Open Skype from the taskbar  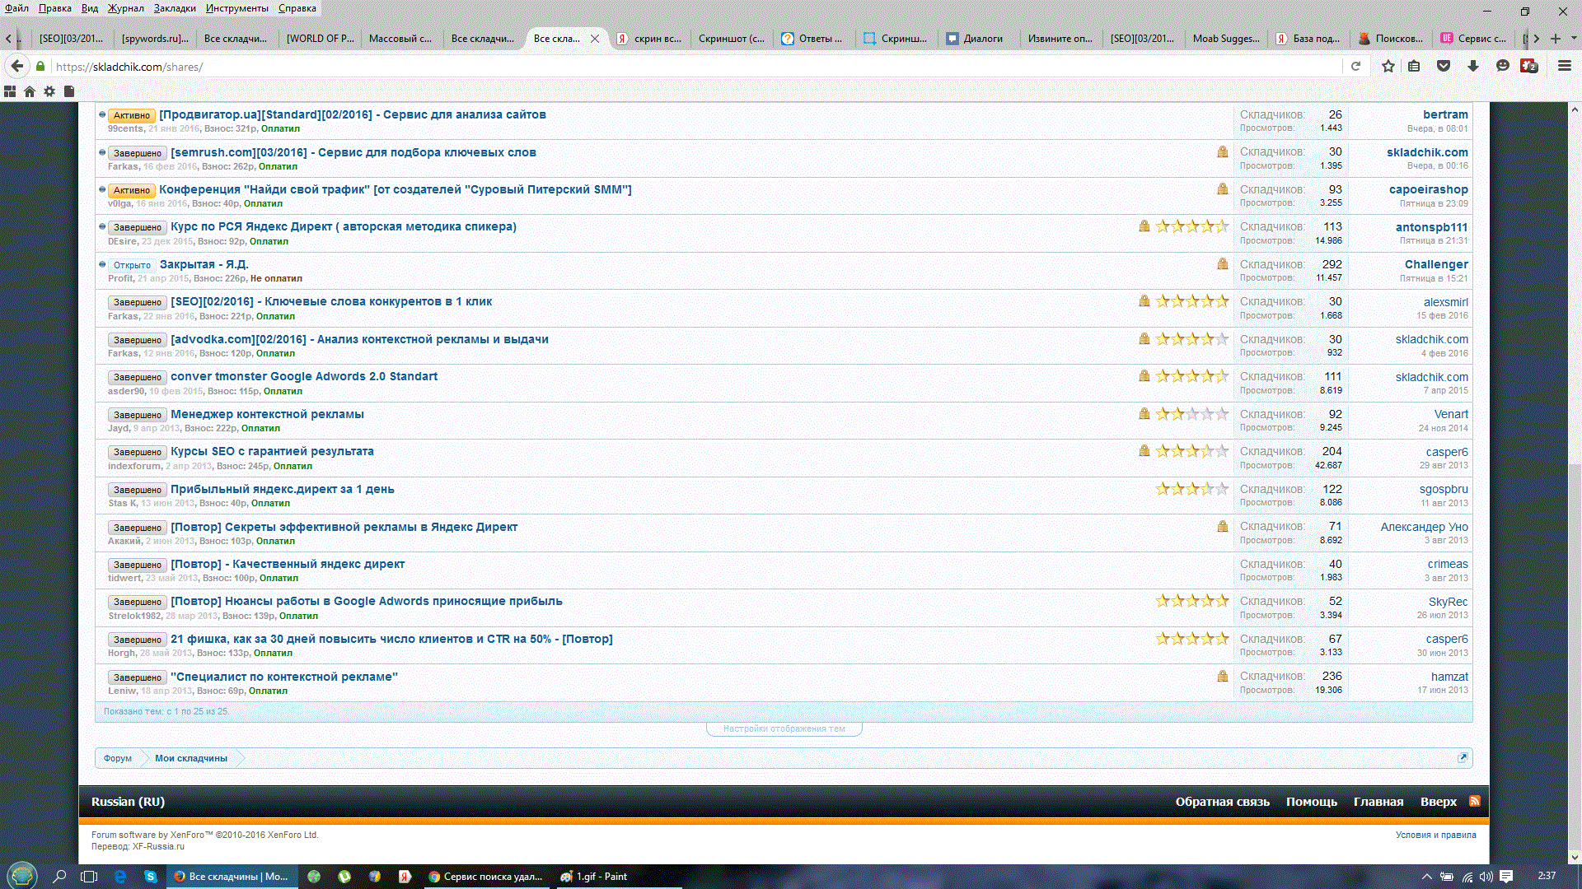click(150, 877)
